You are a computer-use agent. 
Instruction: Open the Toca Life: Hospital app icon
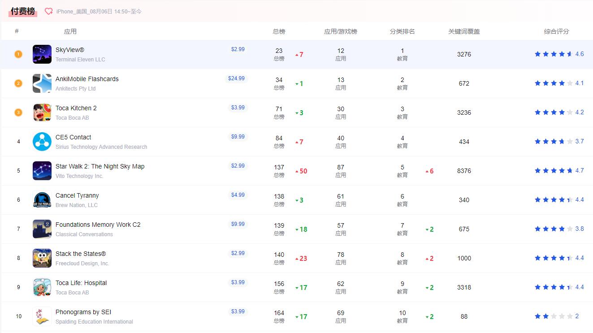click(x=42, y=287)
